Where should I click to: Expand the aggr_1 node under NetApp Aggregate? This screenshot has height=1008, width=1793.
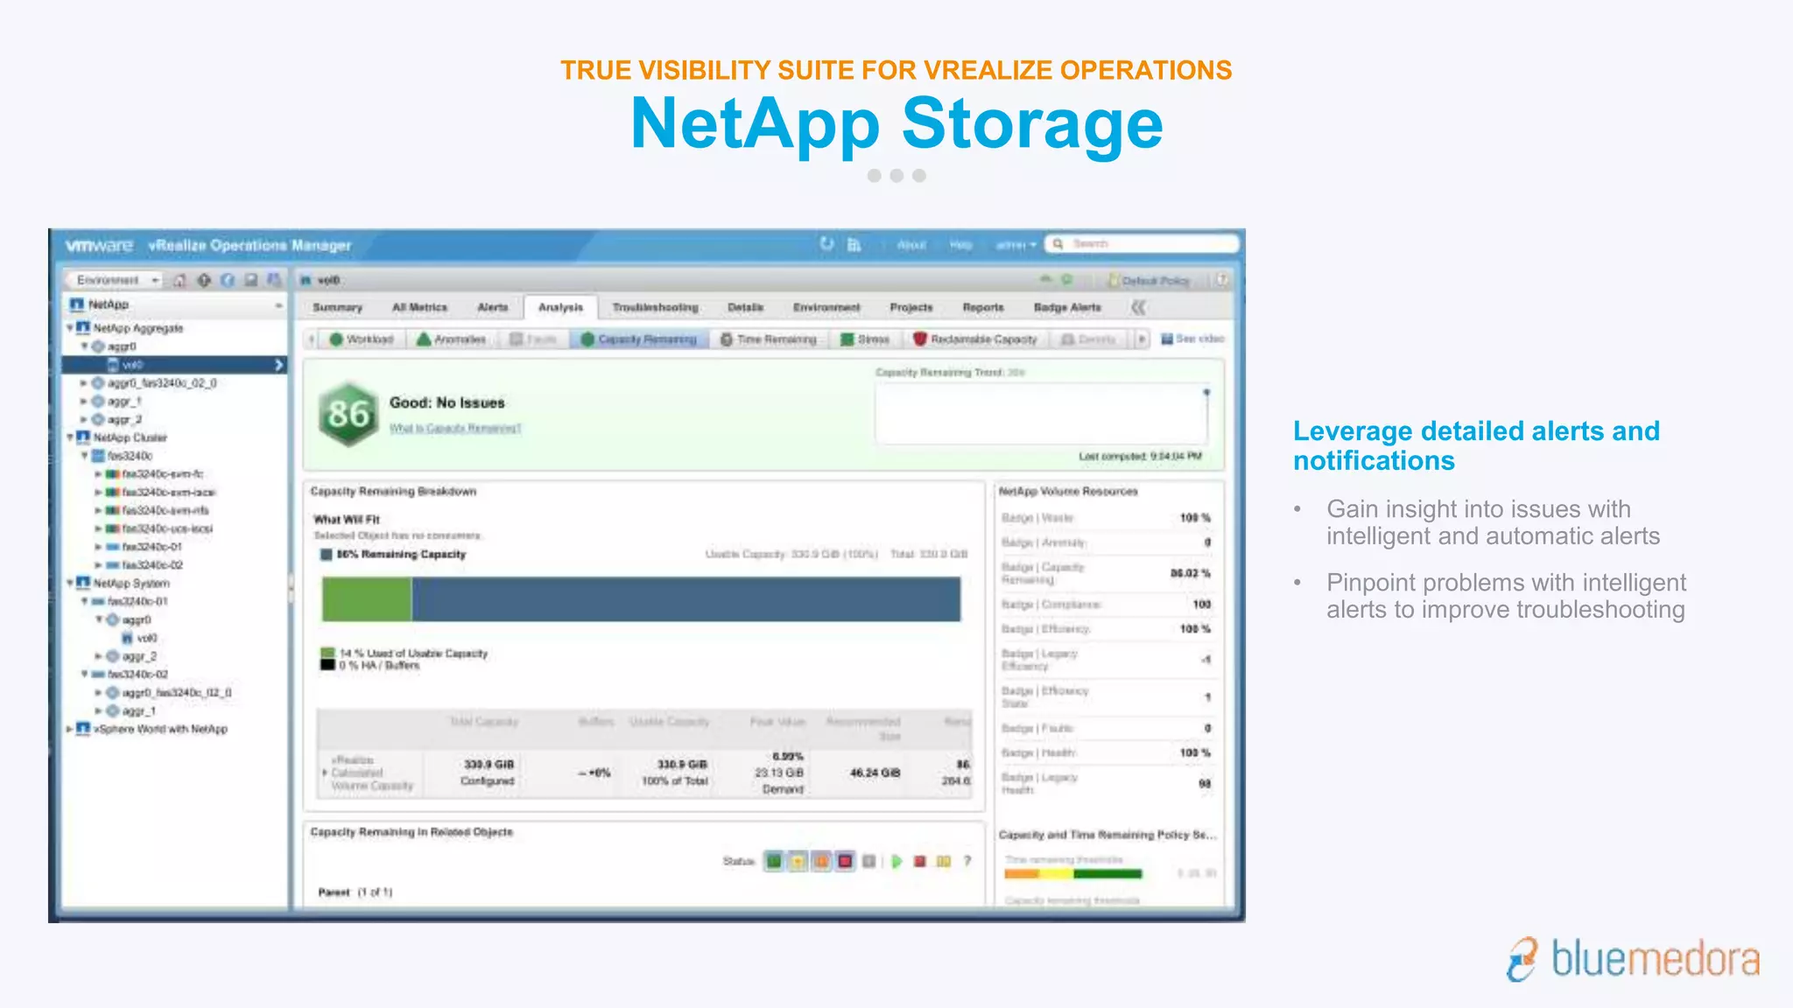click(84, 402)
